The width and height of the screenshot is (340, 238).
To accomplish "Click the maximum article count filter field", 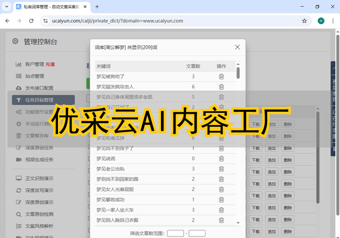I will pos(197,233).
